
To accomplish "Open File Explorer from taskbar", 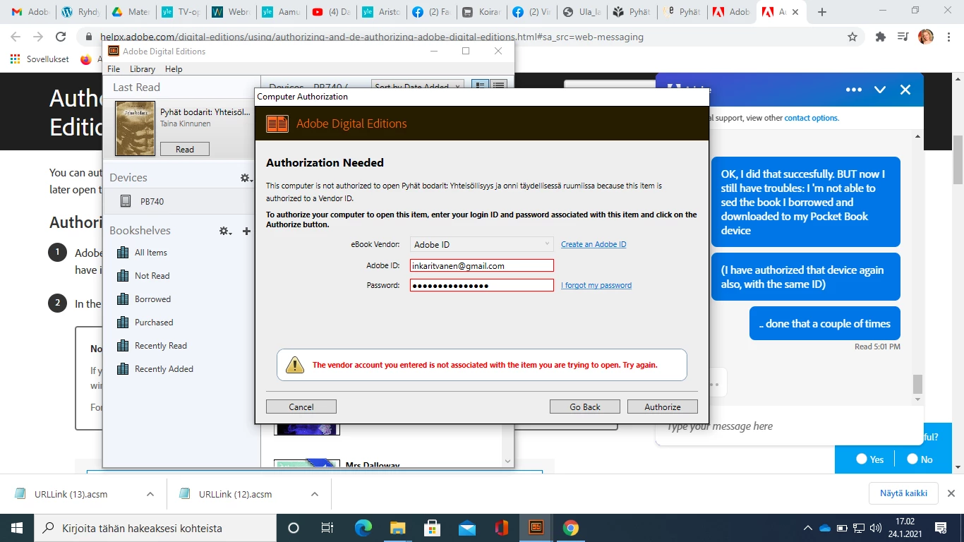I will pos(398,528).
